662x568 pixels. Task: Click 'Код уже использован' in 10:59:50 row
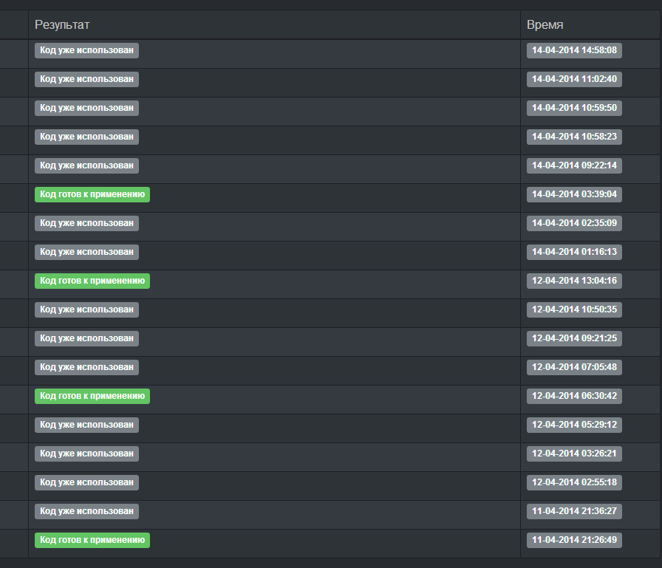click(x=86, y=108)
